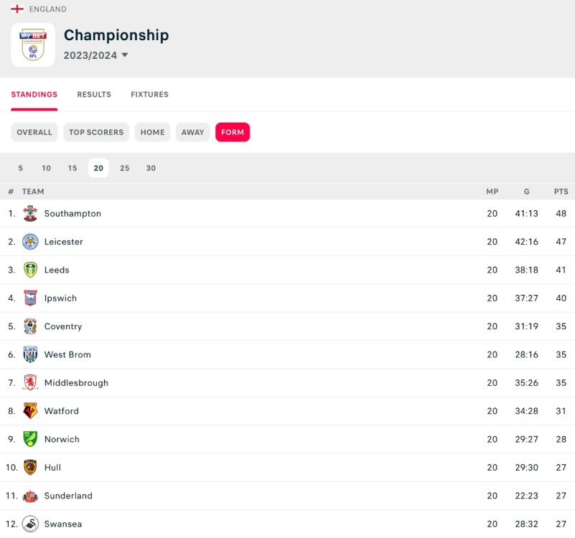The height and width of the screenshot is (538, 575).
Task: Click the Coventry club crest icon
Action: click(30, 326)
